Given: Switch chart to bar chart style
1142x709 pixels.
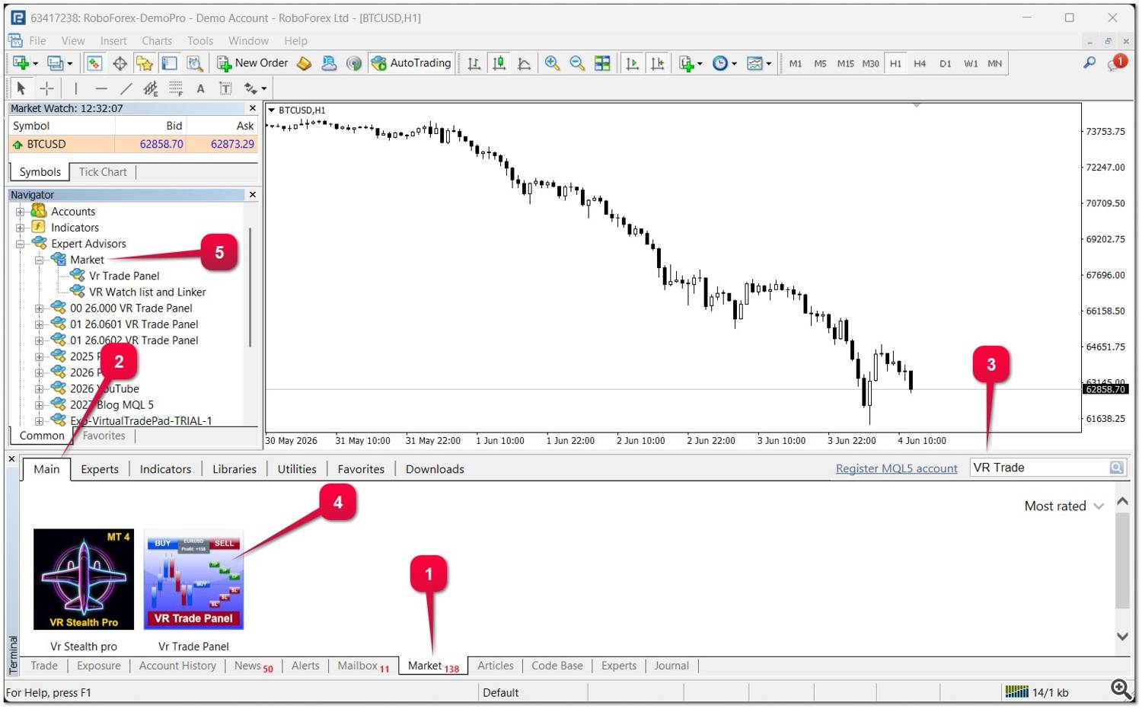Looking at the screenshot, I should point(474,63).
